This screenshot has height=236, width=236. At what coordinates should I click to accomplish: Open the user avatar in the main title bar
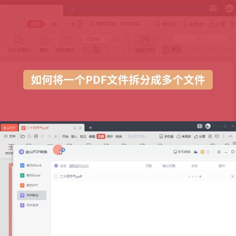208,126
